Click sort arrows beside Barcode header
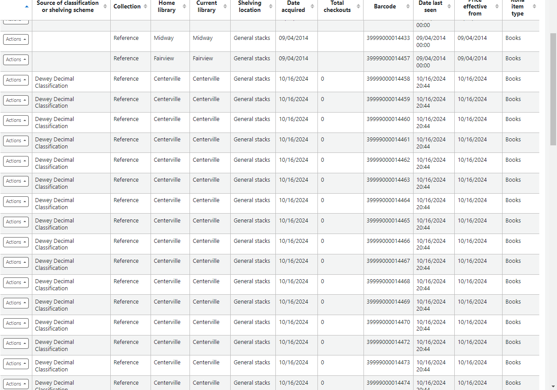Screen dimensions: 557x390 coord(408,7)
